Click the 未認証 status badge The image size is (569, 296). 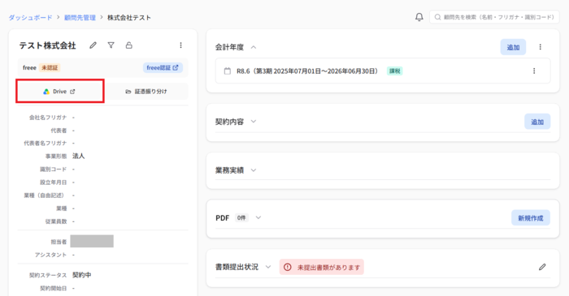click(x=50, y=67)
